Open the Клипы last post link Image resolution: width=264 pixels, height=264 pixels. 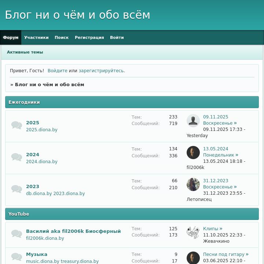(212, 229)
